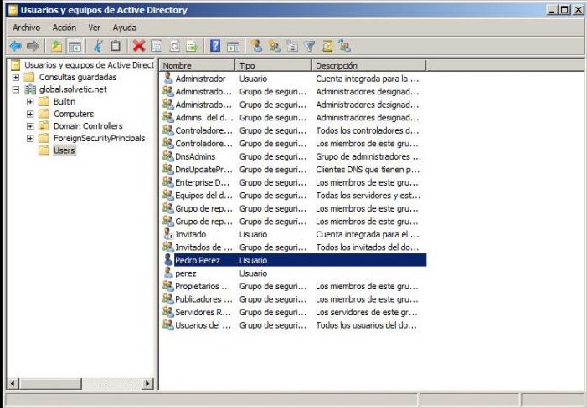Expand the Domain Controllers node
The height and width of the screenshot is (408, 587).
(30, 126)
